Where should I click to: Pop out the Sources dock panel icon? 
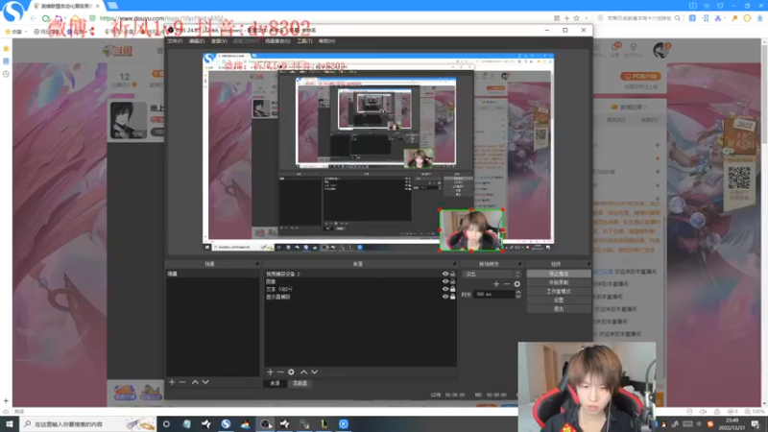tap(454, 264)
